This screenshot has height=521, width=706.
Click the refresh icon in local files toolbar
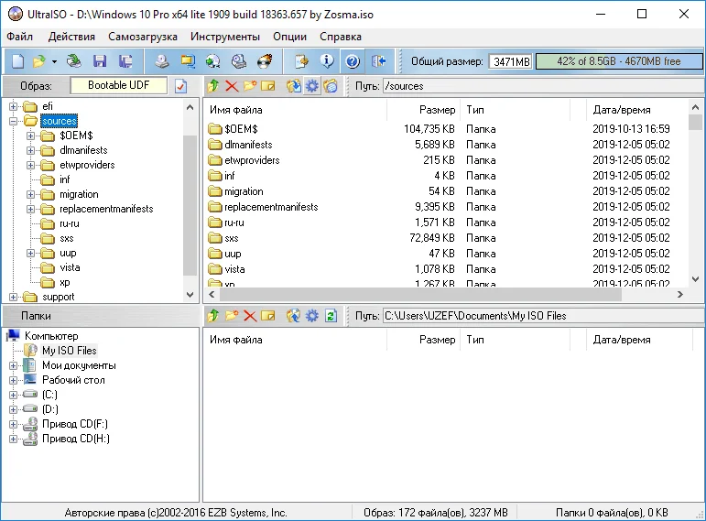point(331,316)
